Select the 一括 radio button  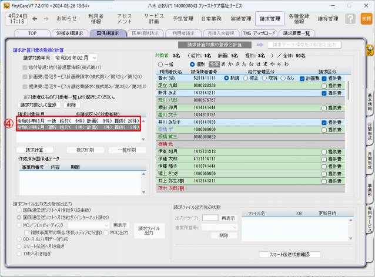click(x=160, y=64)
